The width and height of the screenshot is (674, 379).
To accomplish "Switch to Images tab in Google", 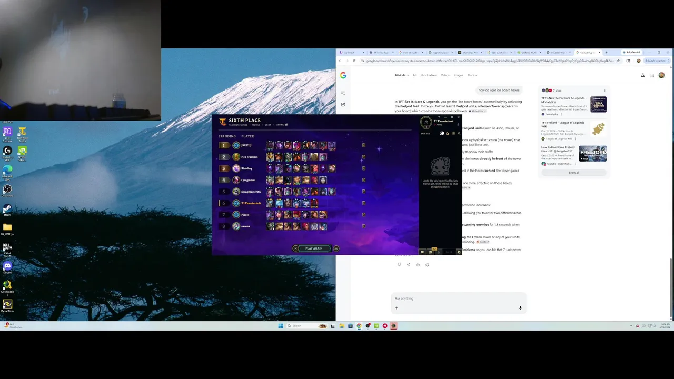I will point(459,75).
